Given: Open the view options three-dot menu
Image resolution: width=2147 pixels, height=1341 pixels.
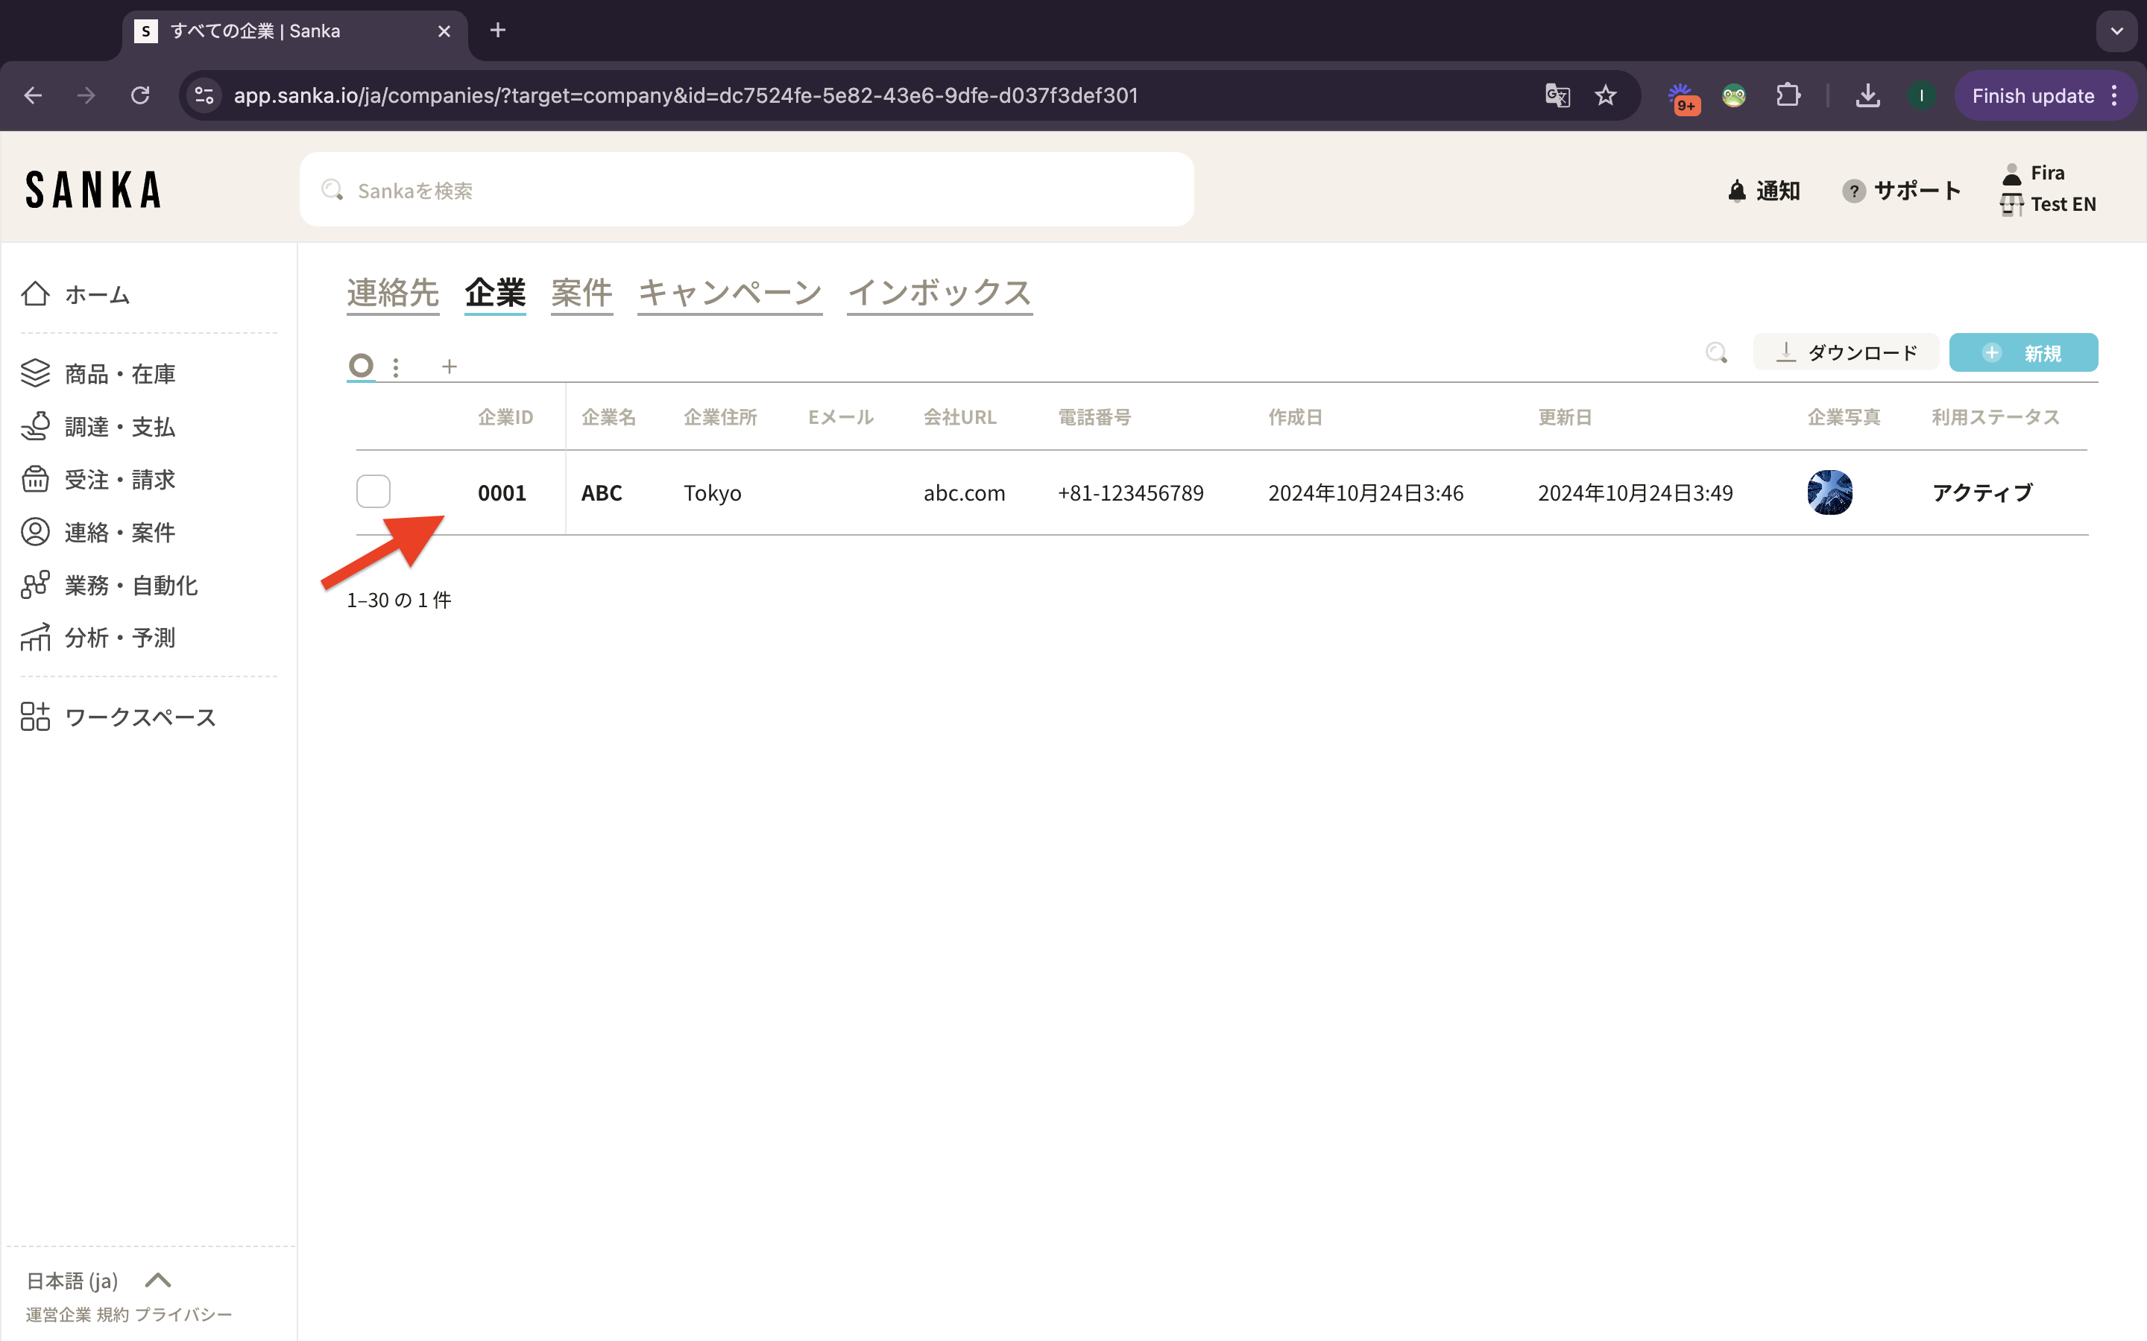Looking at the screenshot, I should pyautogui.click(x=396, y=367).
